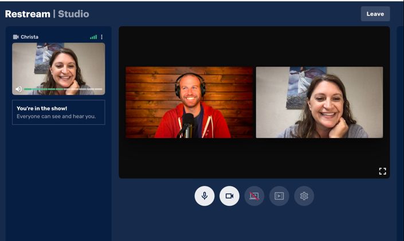Select Christa's camera preview thumbnail
The width and height of the screenshot is (404, 241).
coord(58,69)
